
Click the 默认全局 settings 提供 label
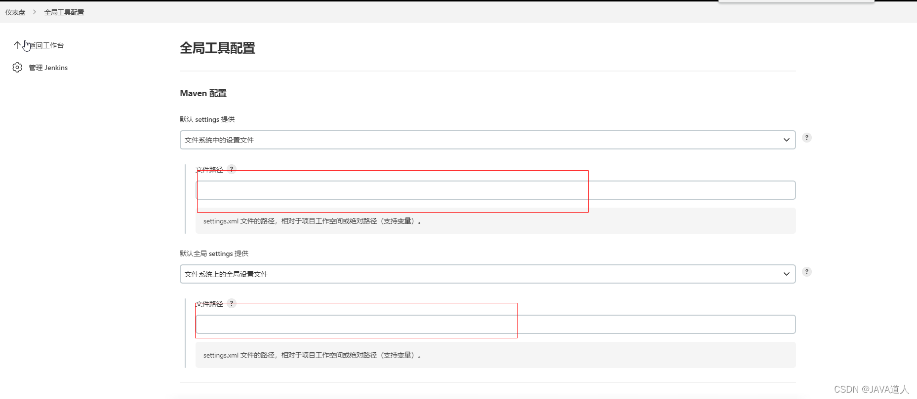coord(214,254)
